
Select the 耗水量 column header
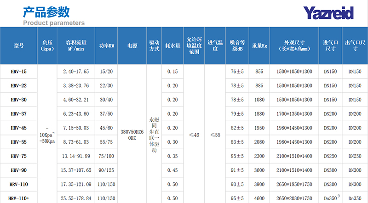pyautogui.click(x=172, y=45)
